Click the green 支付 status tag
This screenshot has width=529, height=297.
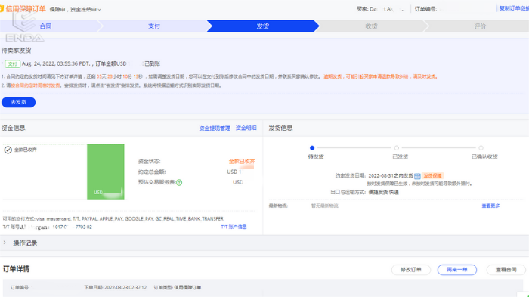pos(13,63)
